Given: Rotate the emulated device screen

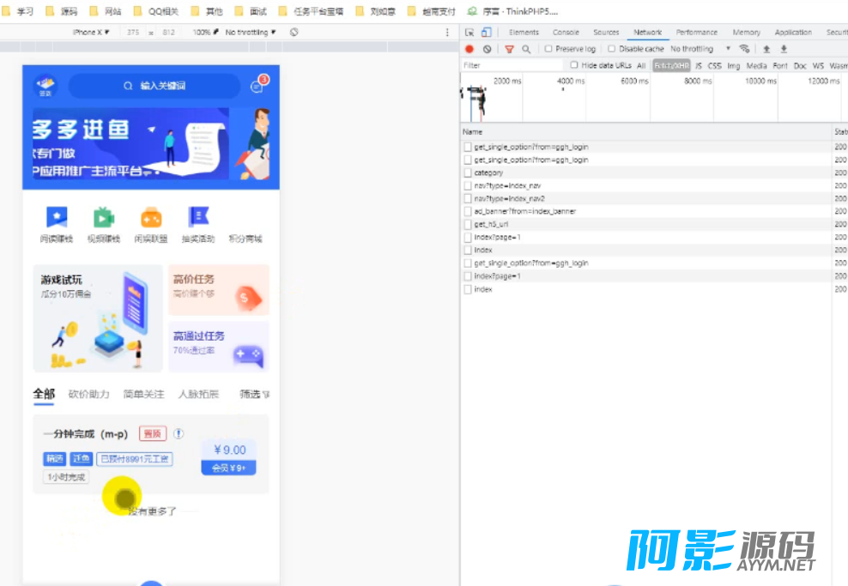Looking at the screenshot, I should [x=294, y=33].
